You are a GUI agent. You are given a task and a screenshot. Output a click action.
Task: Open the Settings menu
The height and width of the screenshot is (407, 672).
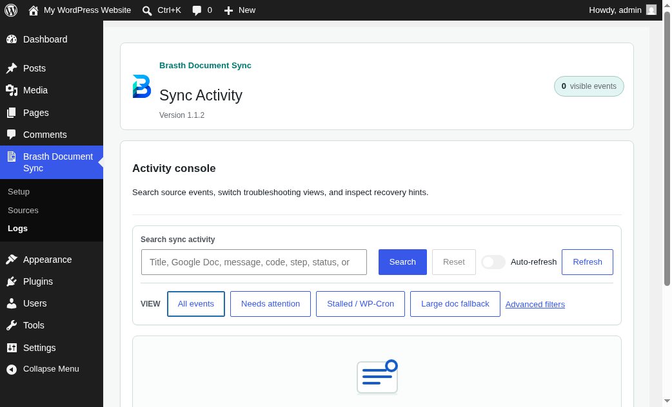(52, 348)
